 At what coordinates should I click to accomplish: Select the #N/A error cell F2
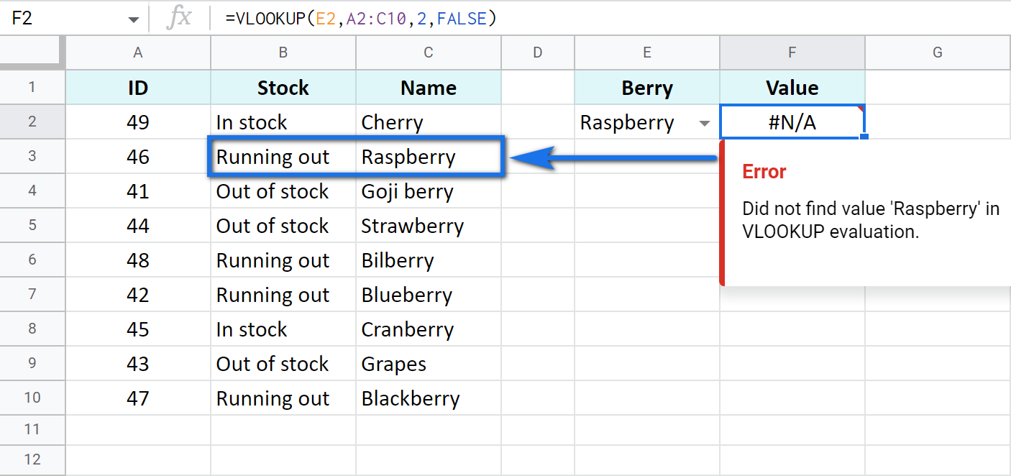[792, 122]
